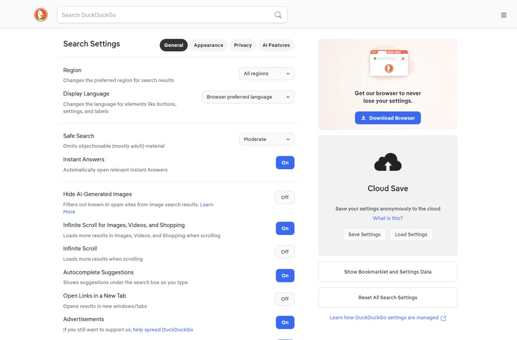517x340 pixels.
Task: Click the Save Settings button
Action: 364,235
